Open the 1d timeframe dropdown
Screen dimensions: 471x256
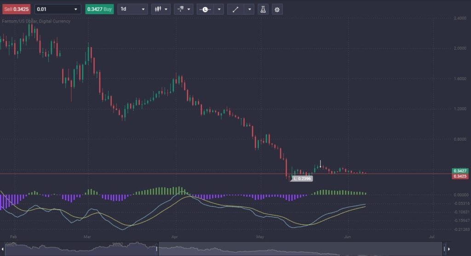coord(132,9)
